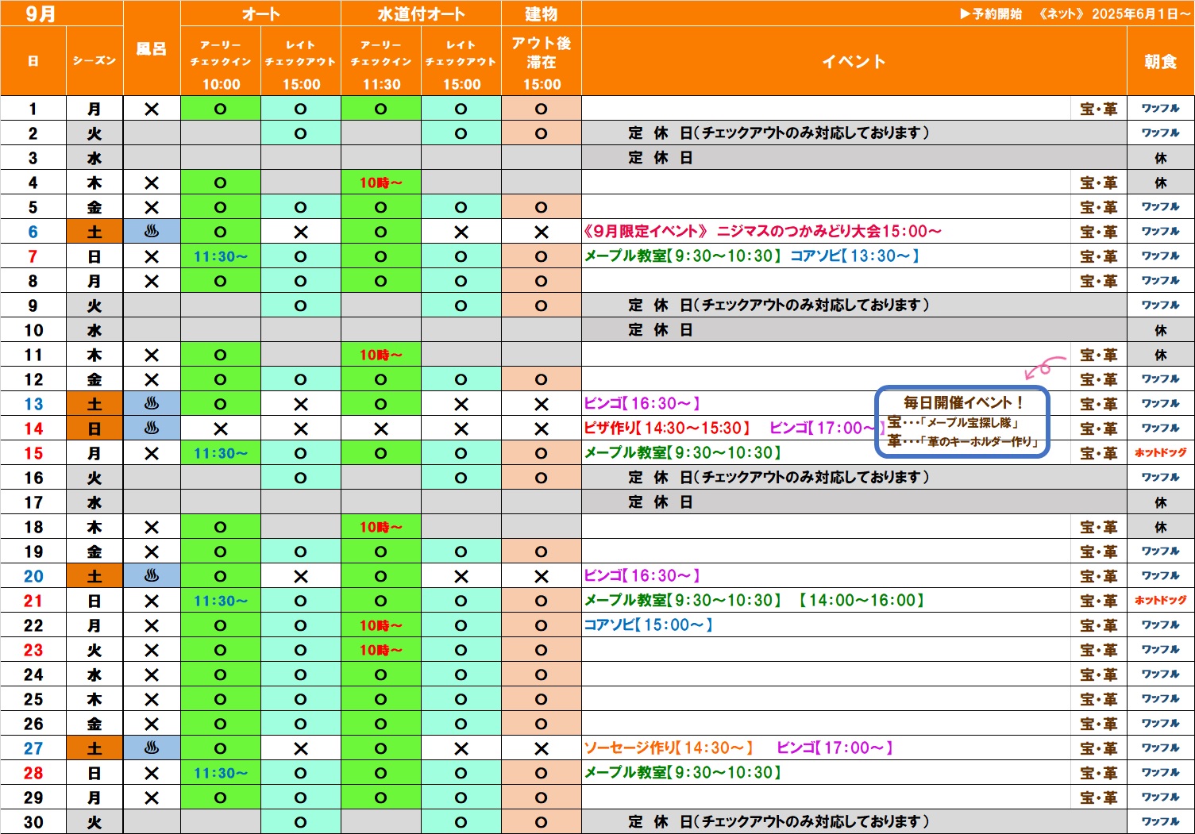Click the ワッフル breakfast cell on the 1st
Screen dimensions: 1195x834
coord(1161,109)
